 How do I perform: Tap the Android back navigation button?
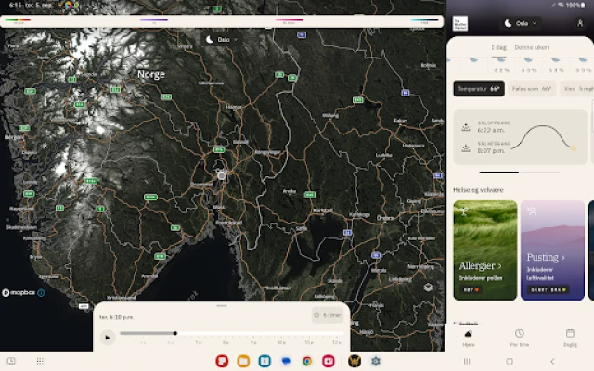(553, 361)
